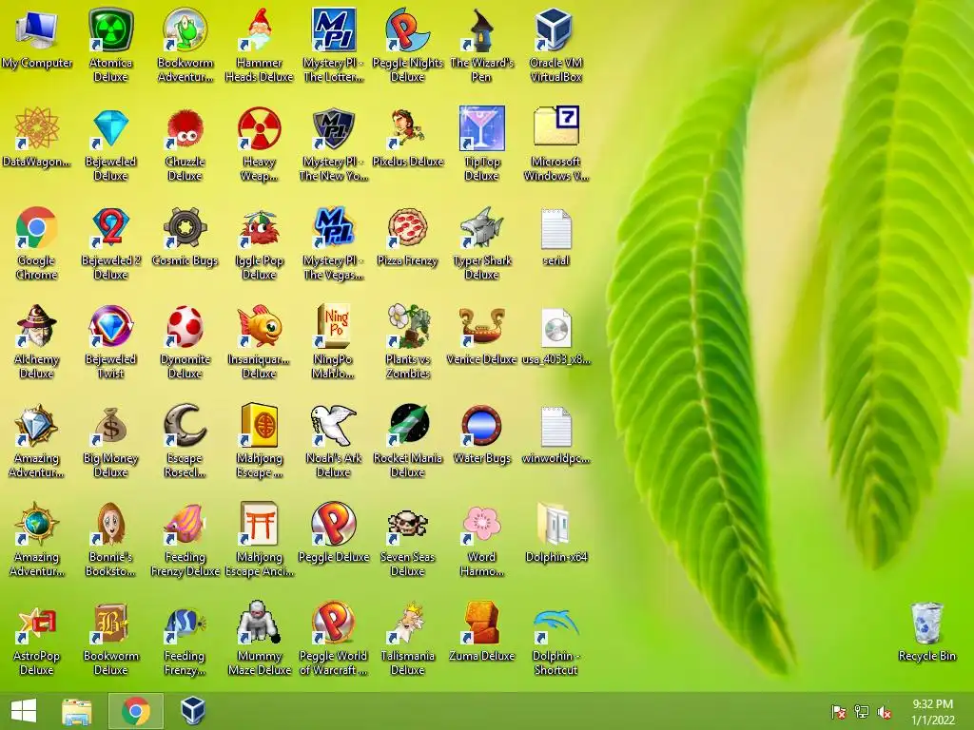The image size is (974, 730).
Task: Click the Word Harmony flower icon
Action: pos(481,525)
